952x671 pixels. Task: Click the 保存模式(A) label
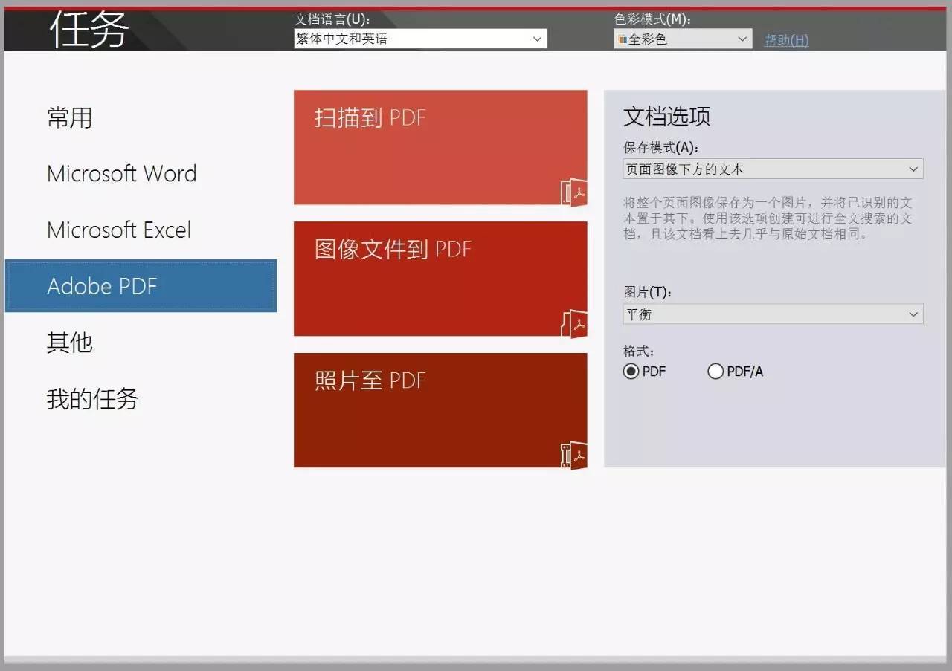coord(661,148)
